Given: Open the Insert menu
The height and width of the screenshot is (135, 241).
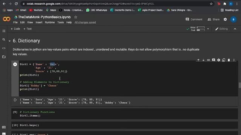Looking at the screenshot, I should pyautogui.click(x=39, y=22).
